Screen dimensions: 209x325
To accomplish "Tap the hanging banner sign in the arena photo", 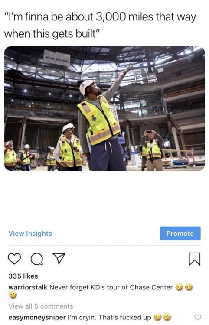I will coord(57,57).
